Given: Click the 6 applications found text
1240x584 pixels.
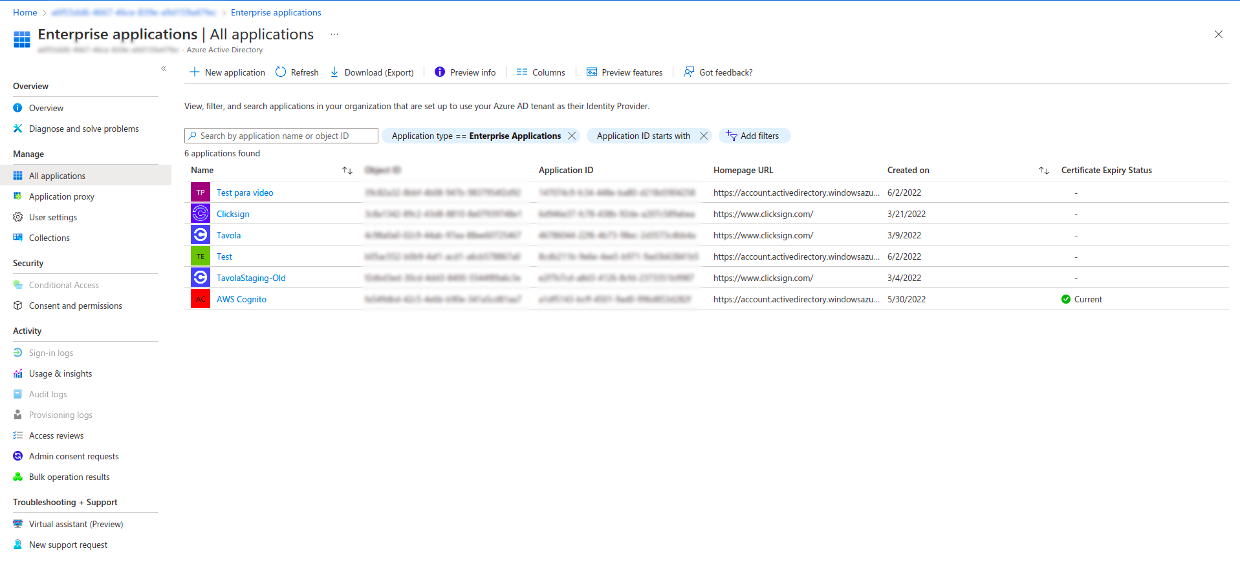Looking at the screenshot, I should click(223, 153).
